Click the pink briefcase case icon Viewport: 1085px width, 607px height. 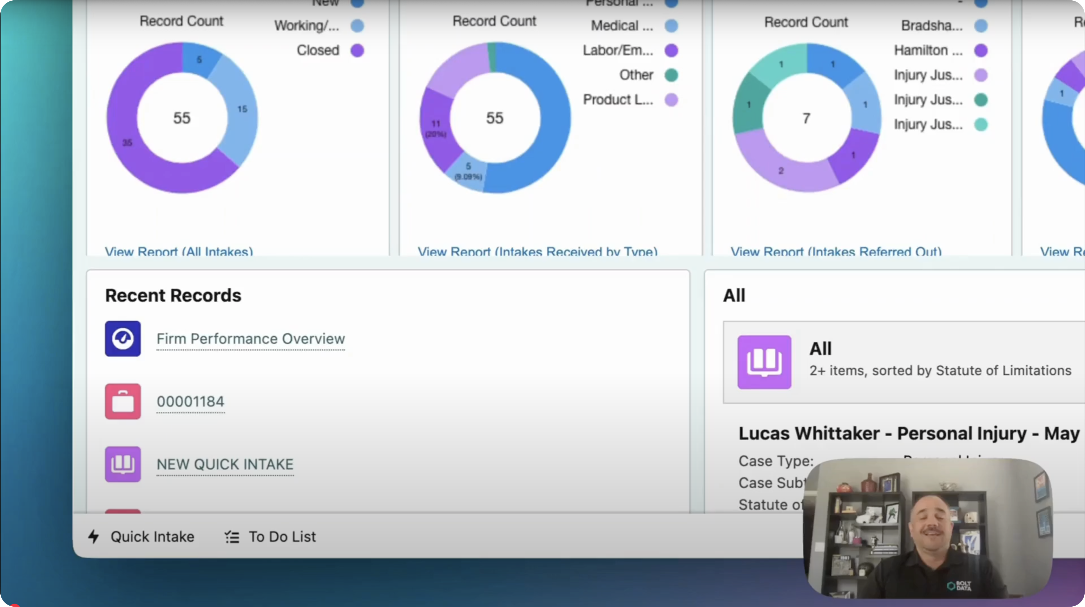(x=123, y=402)
